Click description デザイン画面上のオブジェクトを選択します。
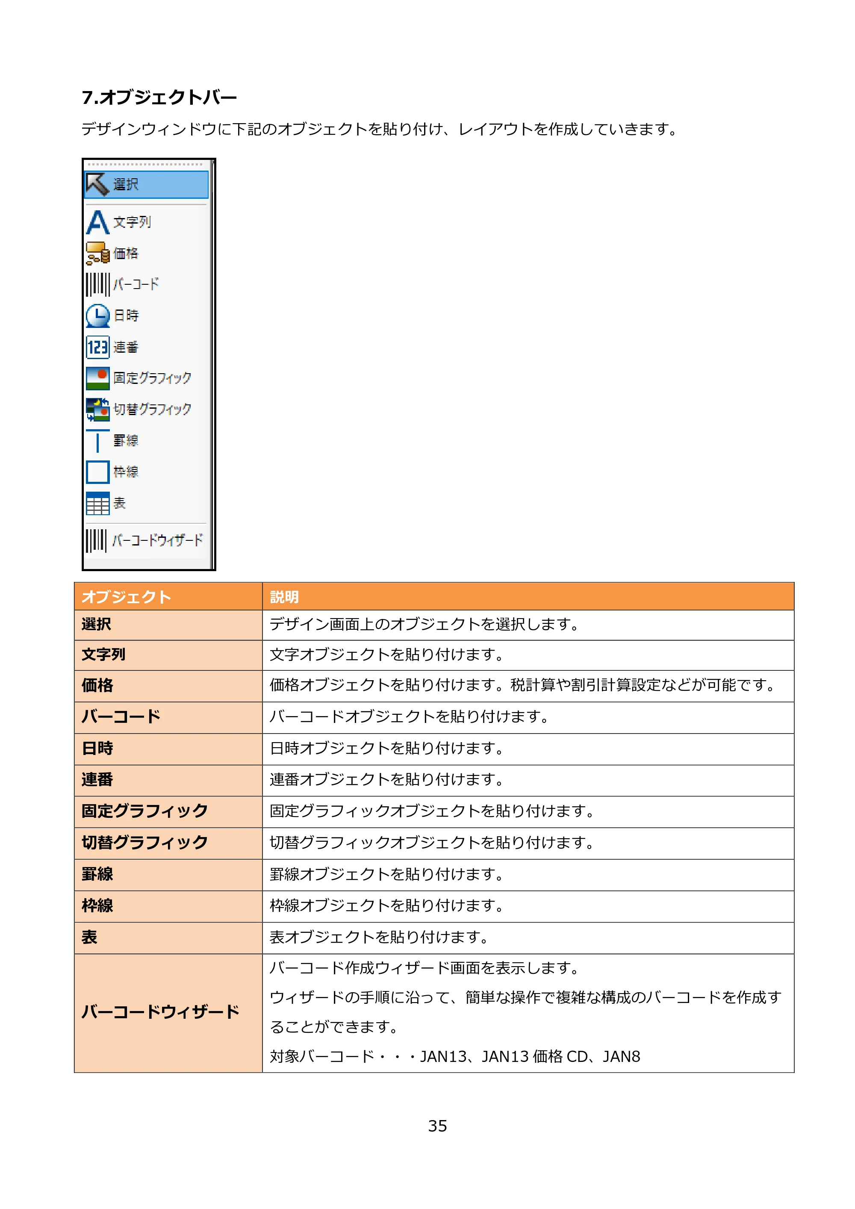The image size is (855, 1209). [x=425, y=625]
